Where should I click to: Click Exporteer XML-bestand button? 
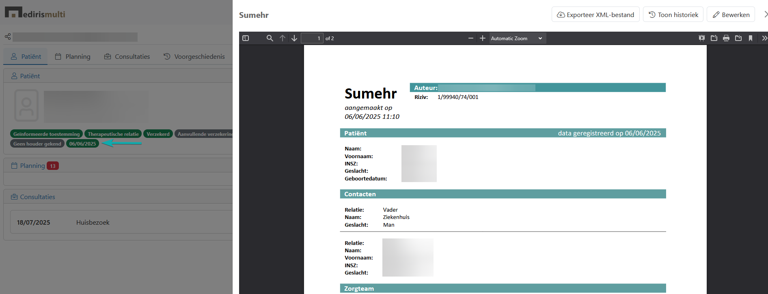[595, 15]
